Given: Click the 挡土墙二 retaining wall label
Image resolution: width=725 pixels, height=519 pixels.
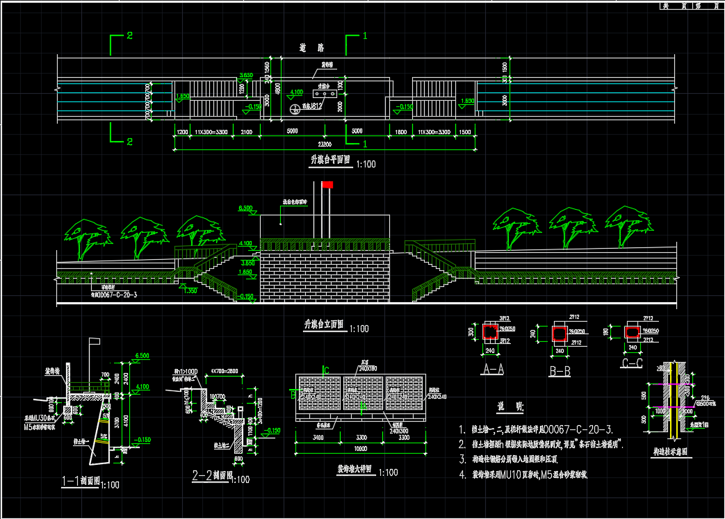Looking at the screenshot, I should 222,446.
